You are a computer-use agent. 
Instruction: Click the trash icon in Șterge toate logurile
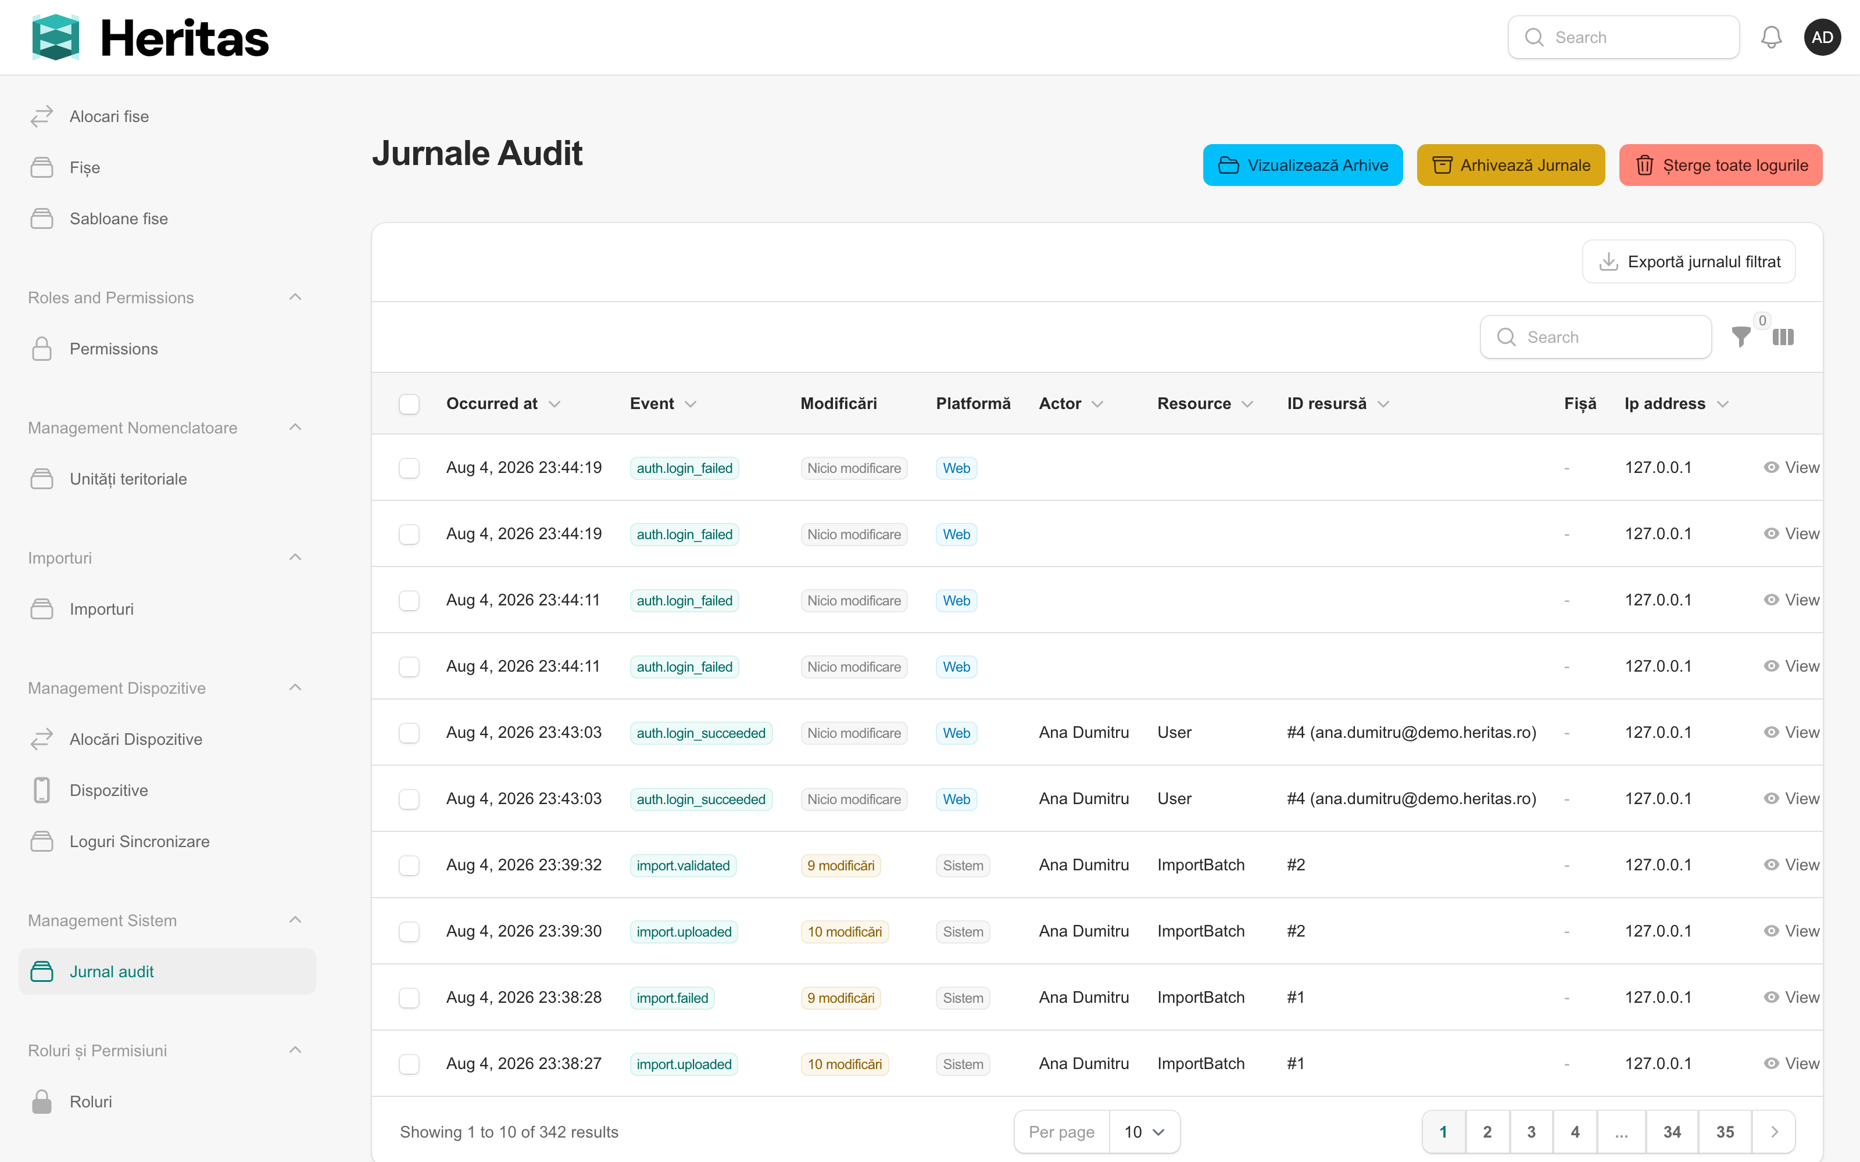1644,165
